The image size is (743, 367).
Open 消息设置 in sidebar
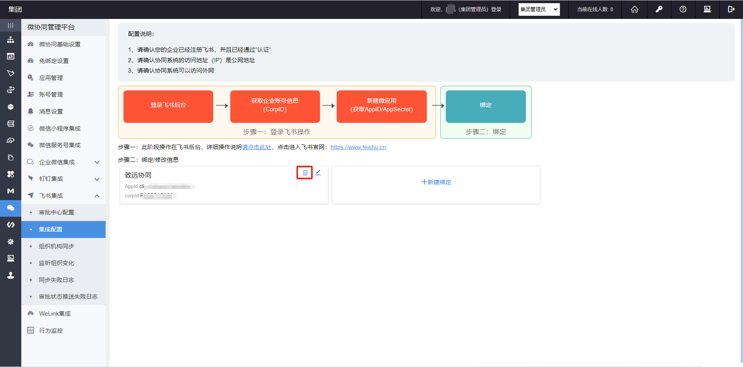coord(63,112)
